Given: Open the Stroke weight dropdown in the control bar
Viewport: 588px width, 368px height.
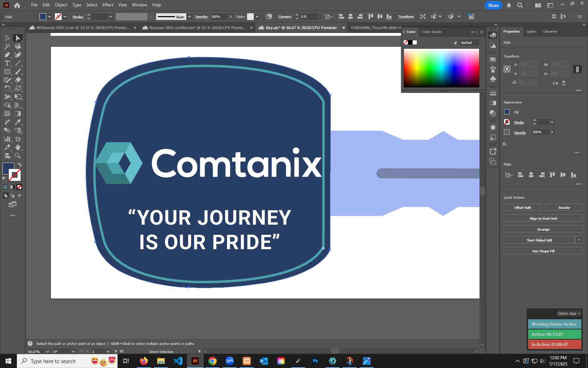Looking at the screenshot, I should tap(110, 16).
